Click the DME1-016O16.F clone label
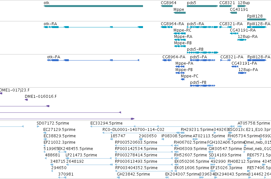Image resolution: width=271 pixels, height=179 pixels. pyautogui.click(x=41, y=97)
